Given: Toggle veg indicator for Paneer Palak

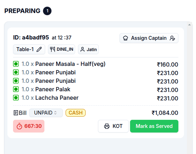Looking at the screenshot, I should (x=16, y=89).
